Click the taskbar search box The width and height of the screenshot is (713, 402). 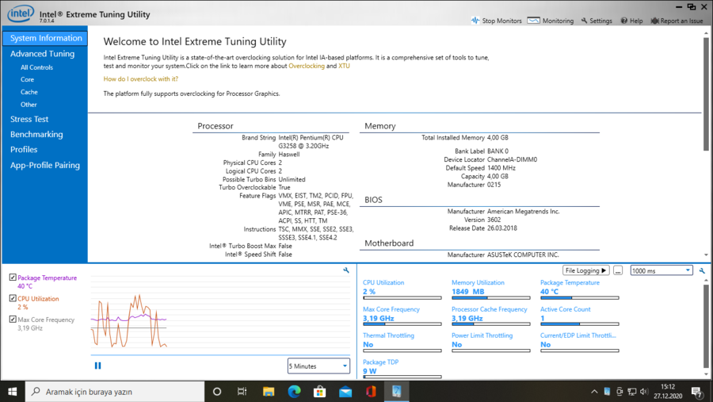(x=115, y=392)
